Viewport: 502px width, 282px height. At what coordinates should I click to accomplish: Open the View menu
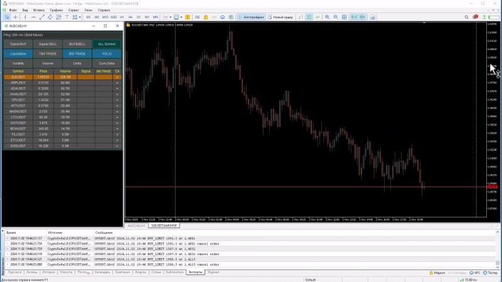(25, 10)
